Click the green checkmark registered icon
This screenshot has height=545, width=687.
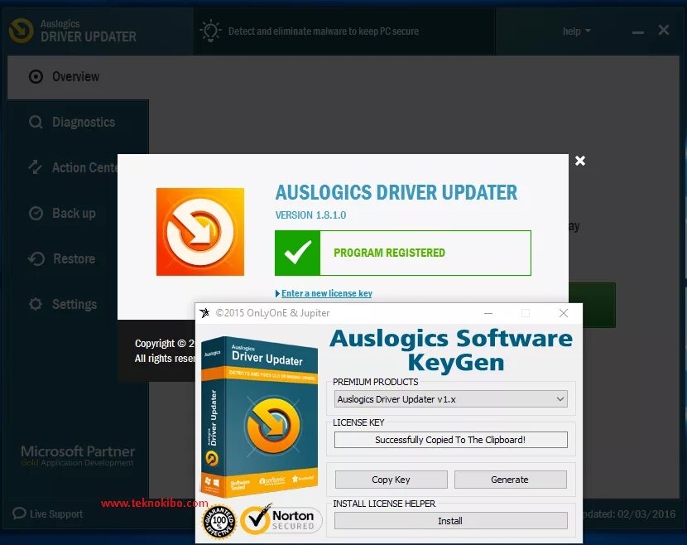pos(297,253)
